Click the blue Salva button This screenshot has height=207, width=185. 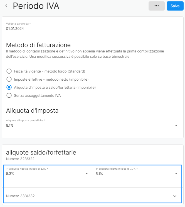175,6
